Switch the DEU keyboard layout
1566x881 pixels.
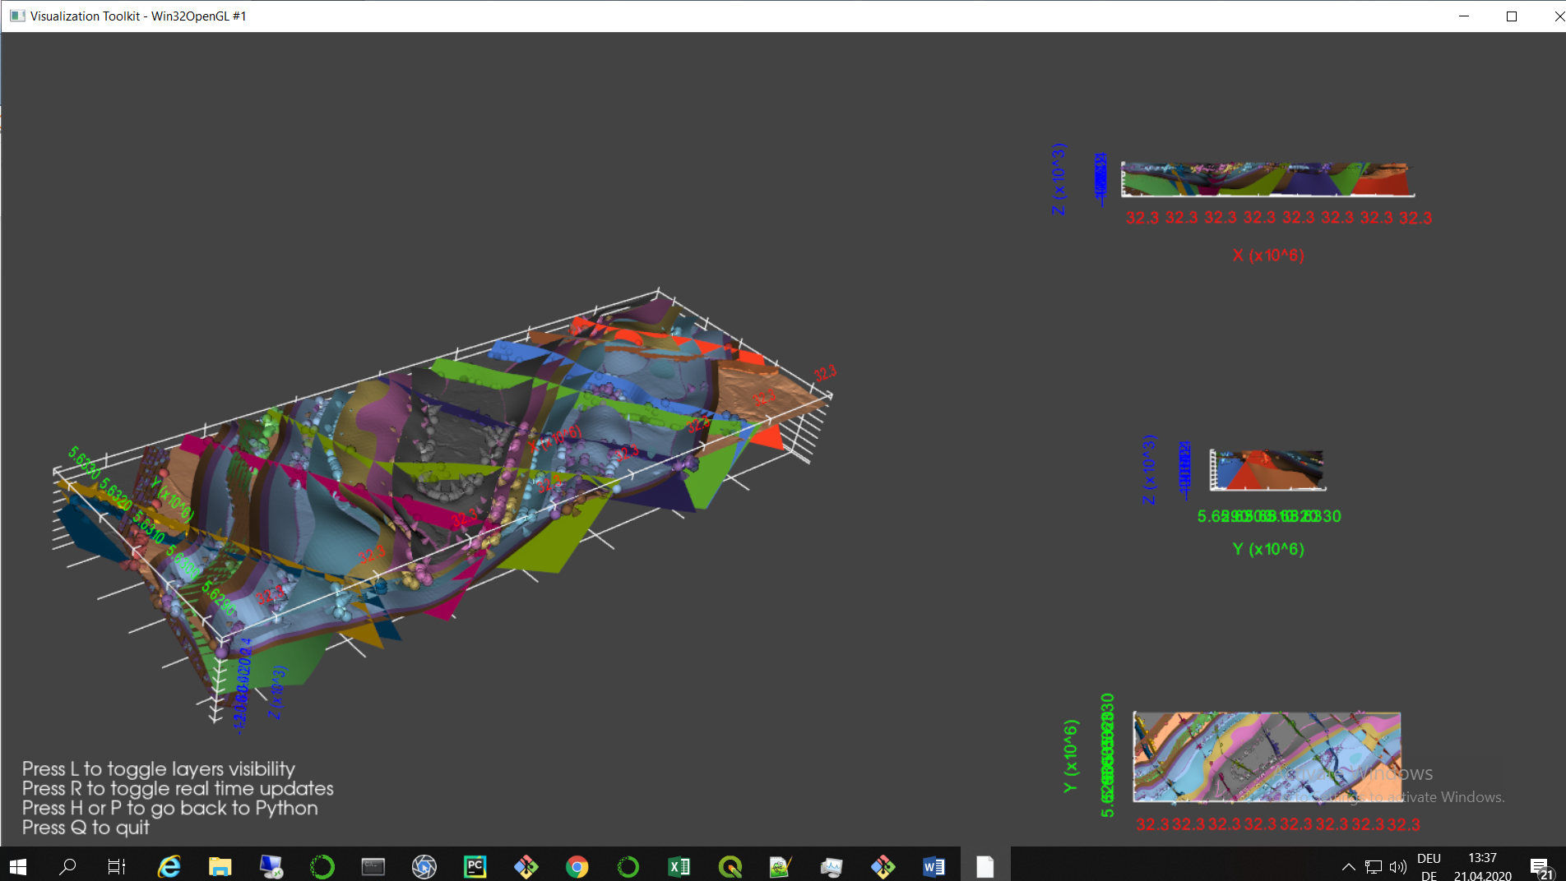click(x=1429, y=865)
